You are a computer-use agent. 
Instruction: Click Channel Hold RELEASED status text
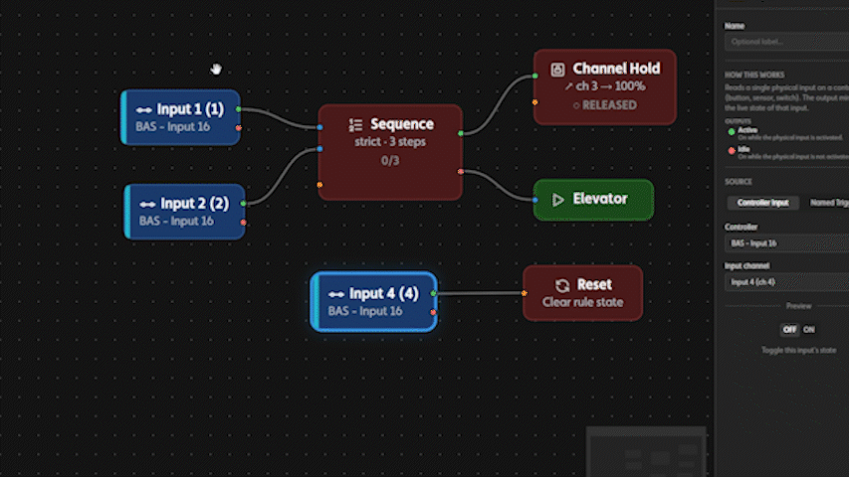tap(605, 105)
